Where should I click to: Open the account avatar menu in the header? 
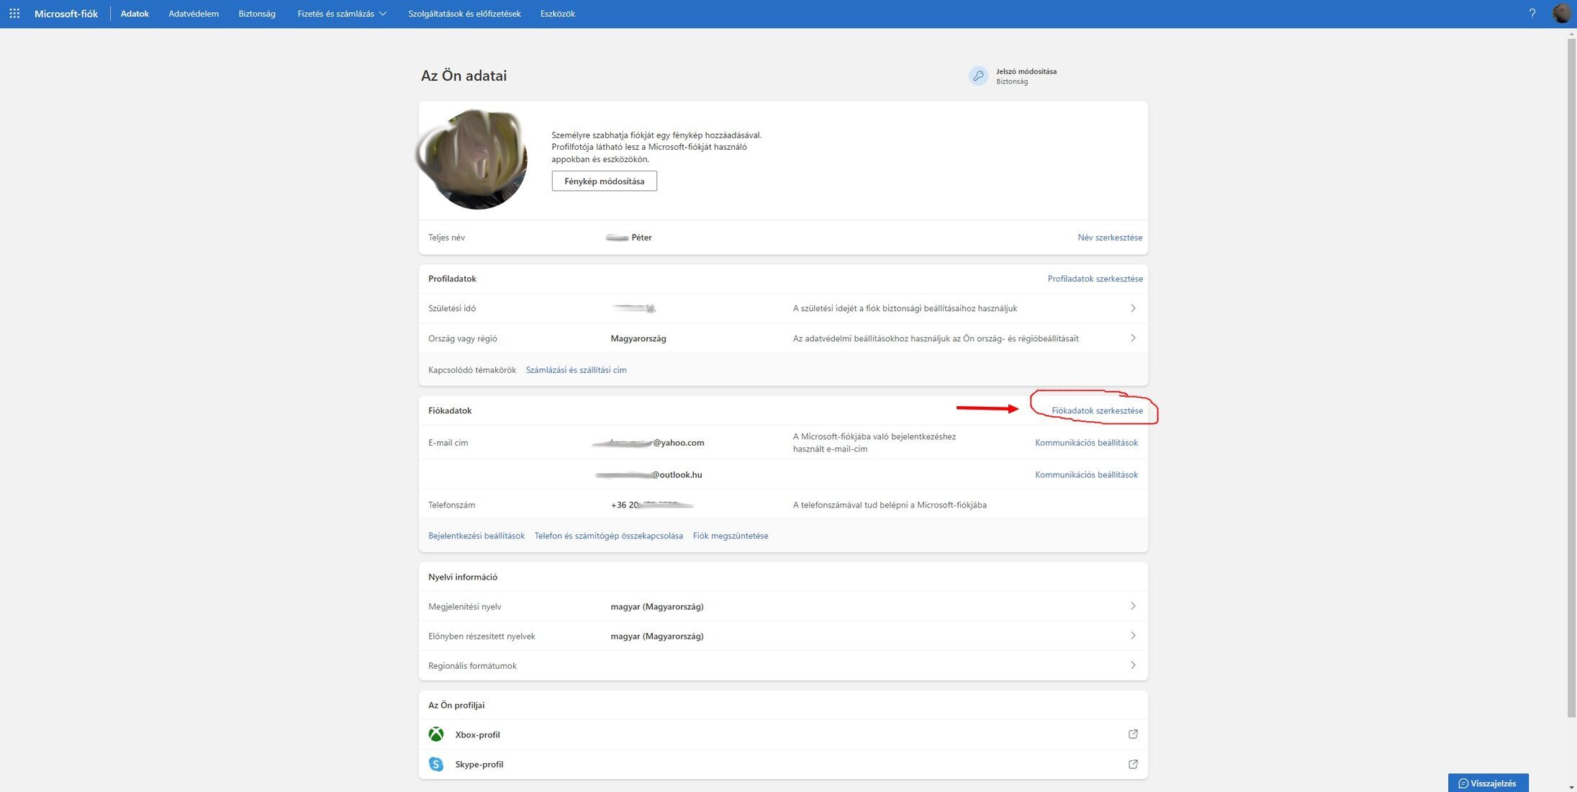tap(1561, 13)
